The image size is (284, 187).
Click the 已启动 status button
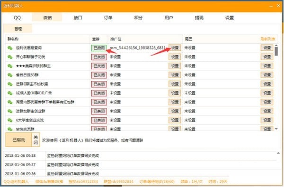[18, 140]
